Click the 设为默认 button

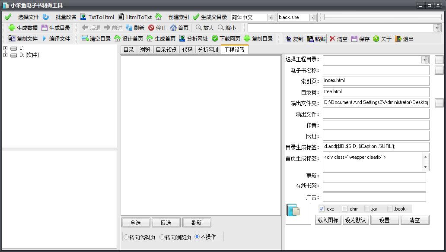(355, 220)
